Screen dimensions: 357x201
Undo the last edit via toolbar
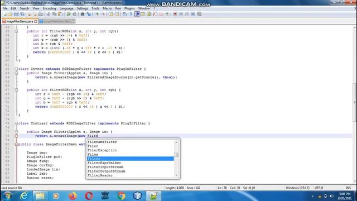point(68,14)
